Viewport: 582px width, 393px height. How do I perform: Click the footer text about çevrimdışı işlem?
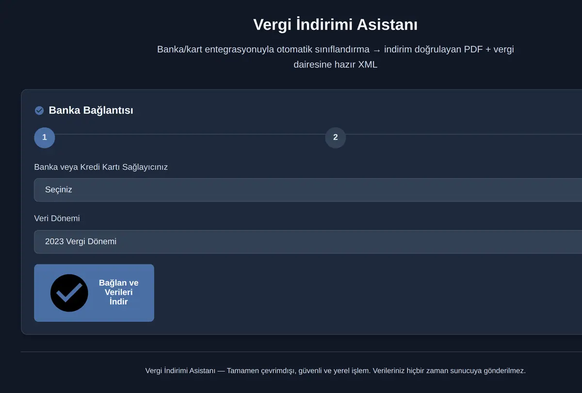tap(335, 371)
